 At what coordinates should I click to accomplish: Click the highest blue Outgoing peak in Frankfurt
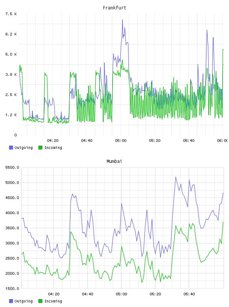click(x=122, y=20)
